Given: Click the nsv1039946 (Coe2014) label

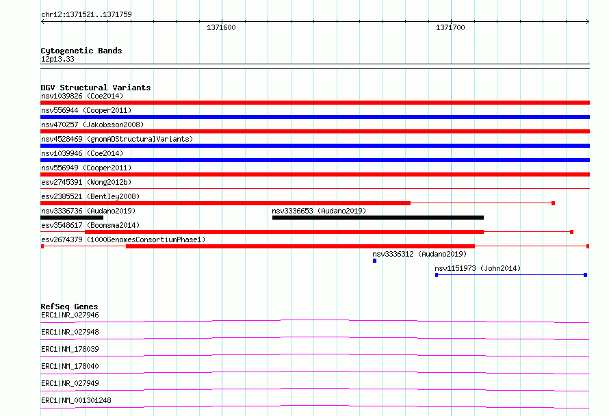Looking at the screenshot, I should [x=82, y=153].
